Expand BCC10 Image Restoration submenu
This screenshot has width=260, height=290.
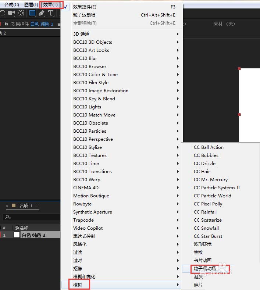tap(122, 91)
